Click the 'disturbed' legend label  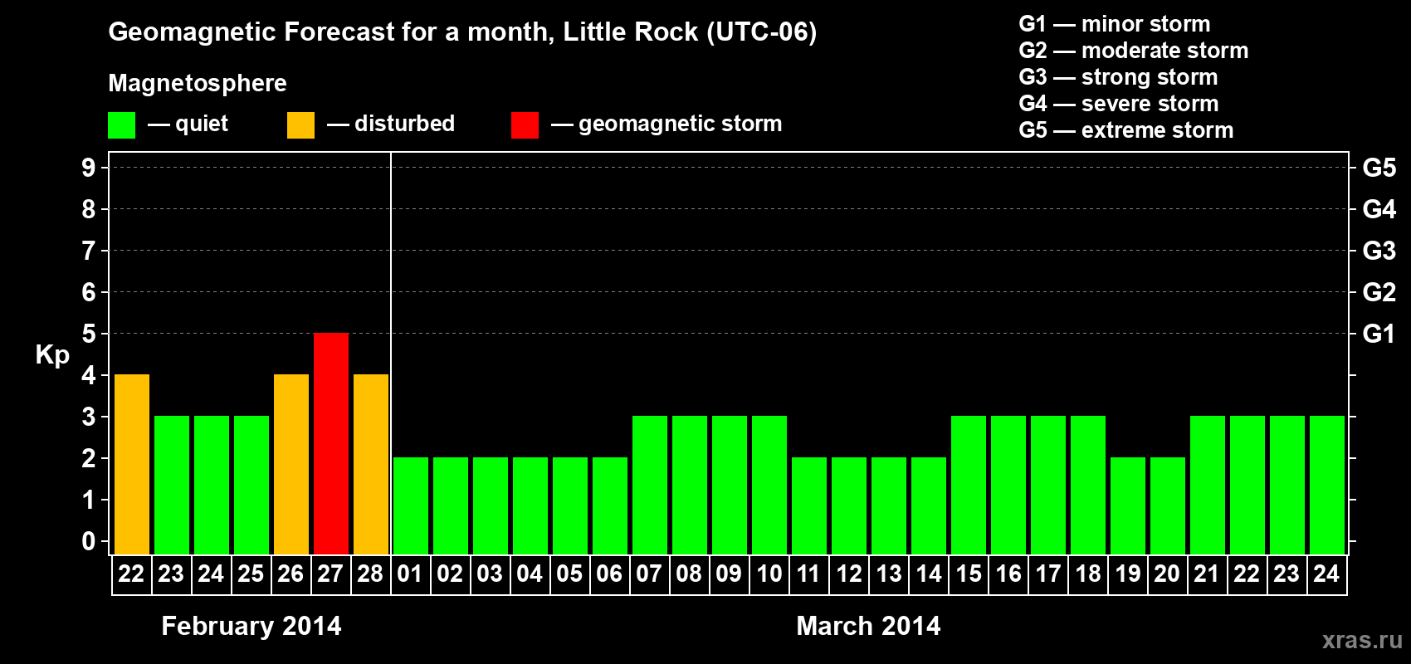pos(404,124)
